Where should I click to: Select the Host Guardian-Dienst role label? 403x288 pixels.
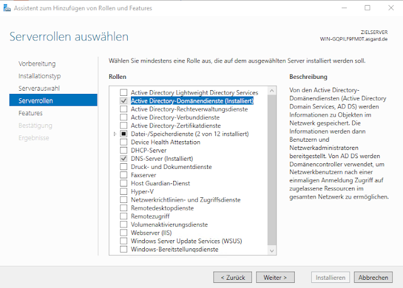point(159,183)
